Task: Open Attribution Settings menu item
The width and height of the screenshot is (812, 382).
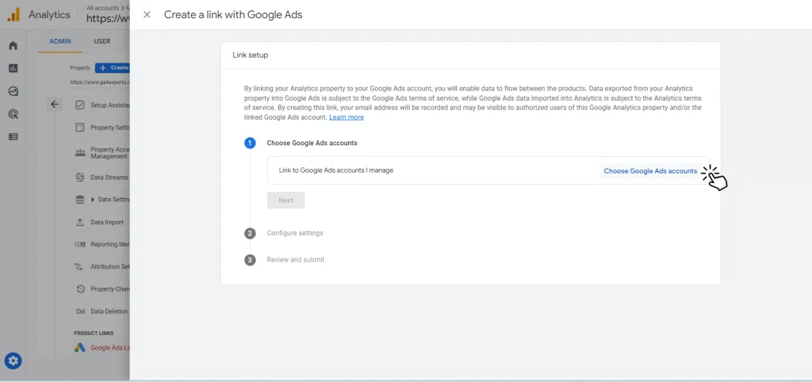Action: [109, 266]
